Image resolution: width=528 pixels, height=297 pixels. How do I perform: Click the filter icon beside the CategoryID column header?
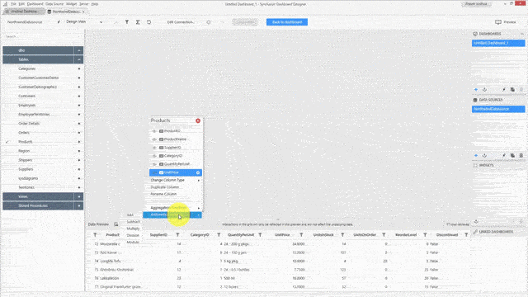219,234
